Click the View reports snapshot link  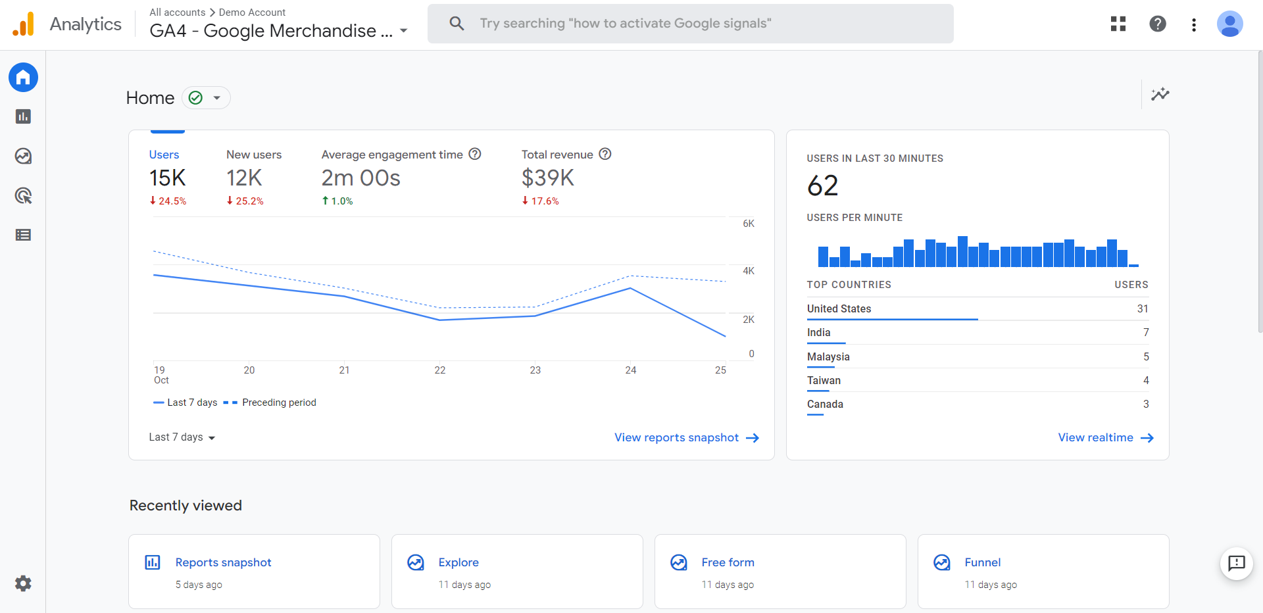pyautogui.click(x=686, y=438)
